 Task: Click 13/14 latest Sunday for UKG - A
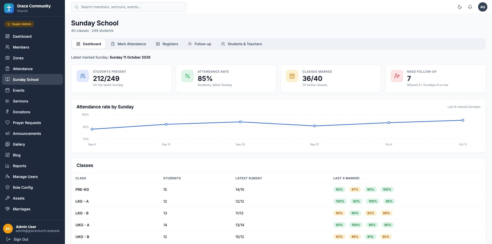240,225
